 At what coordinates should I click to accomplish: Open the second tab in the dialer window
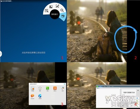click(x=104, y=86)
